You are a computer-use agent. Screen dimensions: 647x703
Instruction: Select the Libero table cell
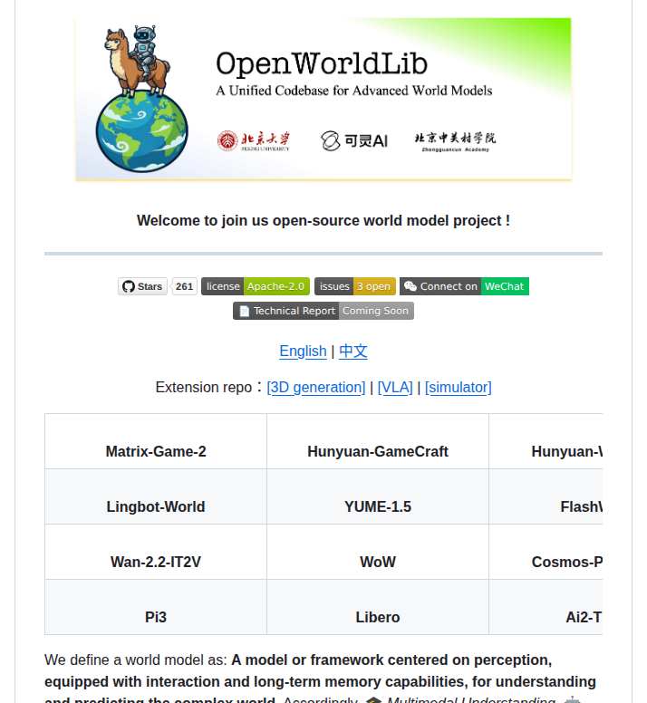378,607
